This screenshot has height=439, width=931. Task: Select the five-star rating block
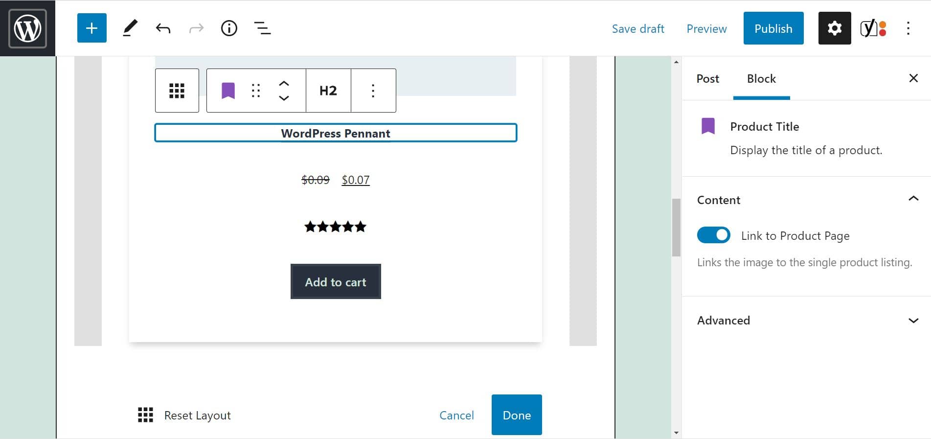coord(335,227)
